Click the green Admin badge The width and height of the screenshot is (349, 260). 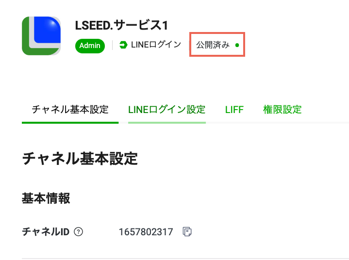90,46
